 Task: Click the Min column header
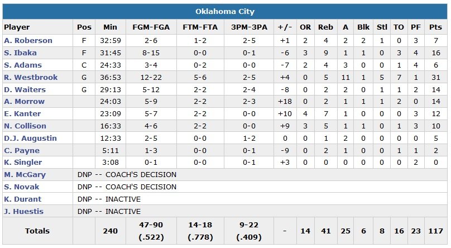(x=111, y=27)
